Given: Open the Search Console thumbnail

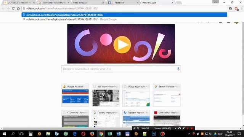Looking at the screenshot, I should (167, 95).
